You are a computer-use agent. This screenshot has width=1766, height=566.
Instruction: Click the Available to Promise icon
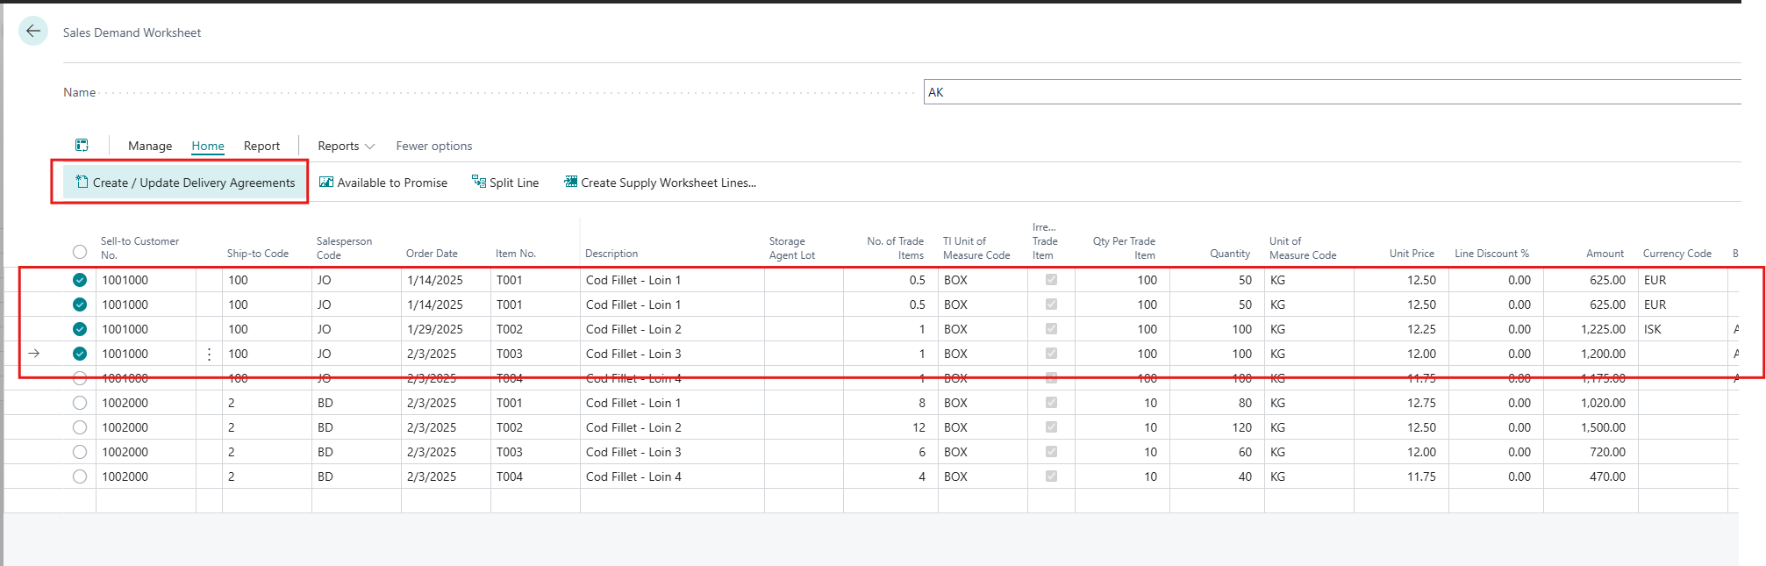326,183
